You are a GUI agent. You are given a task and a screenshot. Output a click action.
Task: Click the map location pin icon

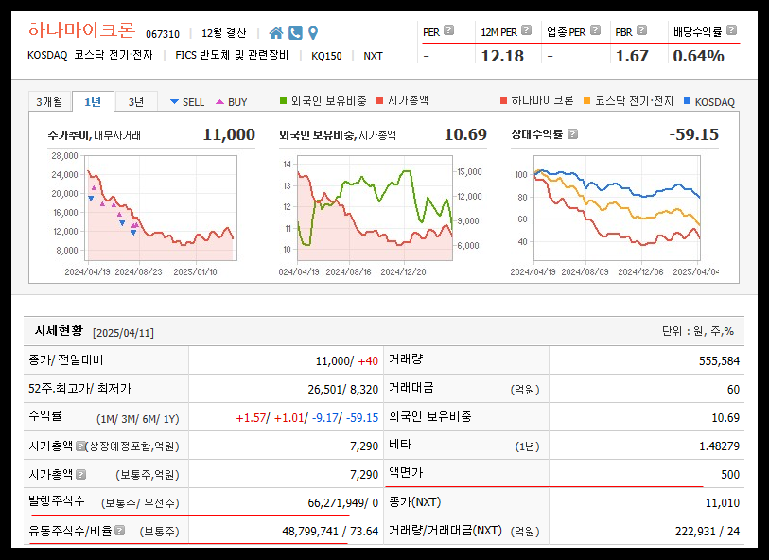click(x=313, y=33)
